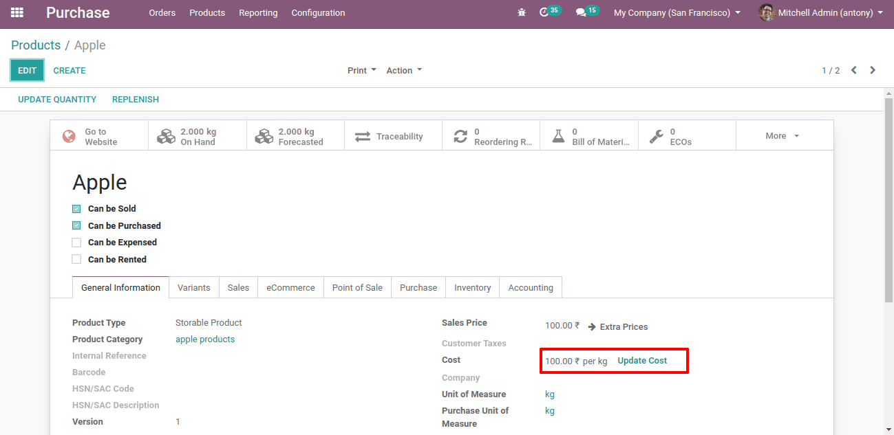Toggle Can be Purchased checkbox
Viewport: 894px width, 435px height.
[x=76, y=225]
